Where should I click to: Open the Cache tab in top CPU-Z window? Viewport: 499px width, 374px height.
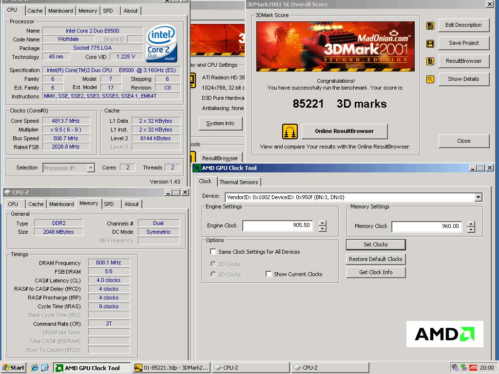(35, 11)
